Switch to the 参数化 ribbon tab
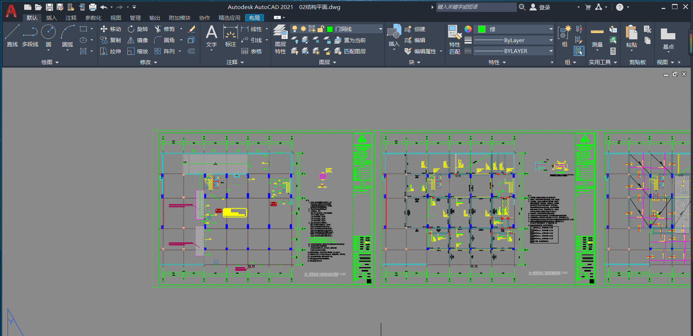This screenshot has width=693, height=336. pos(93,18)
